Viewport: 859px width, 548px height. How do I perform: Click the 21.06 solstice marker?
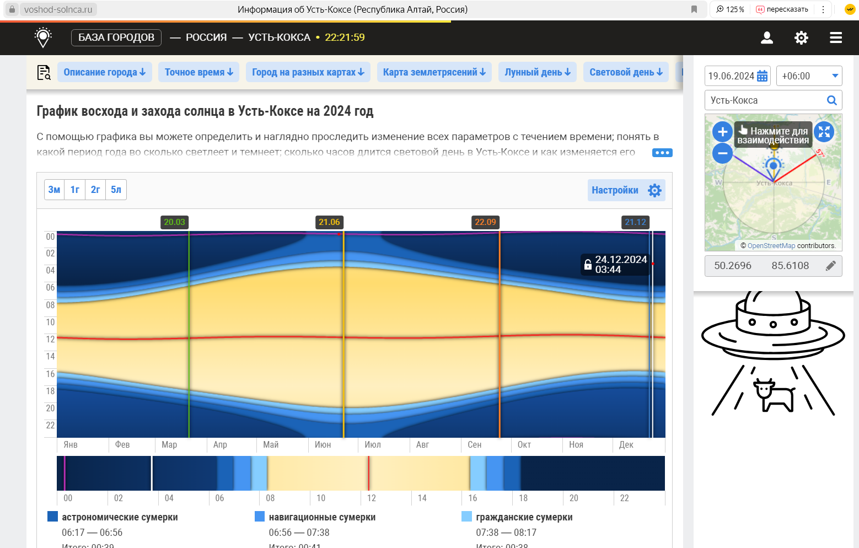point(329,222)
